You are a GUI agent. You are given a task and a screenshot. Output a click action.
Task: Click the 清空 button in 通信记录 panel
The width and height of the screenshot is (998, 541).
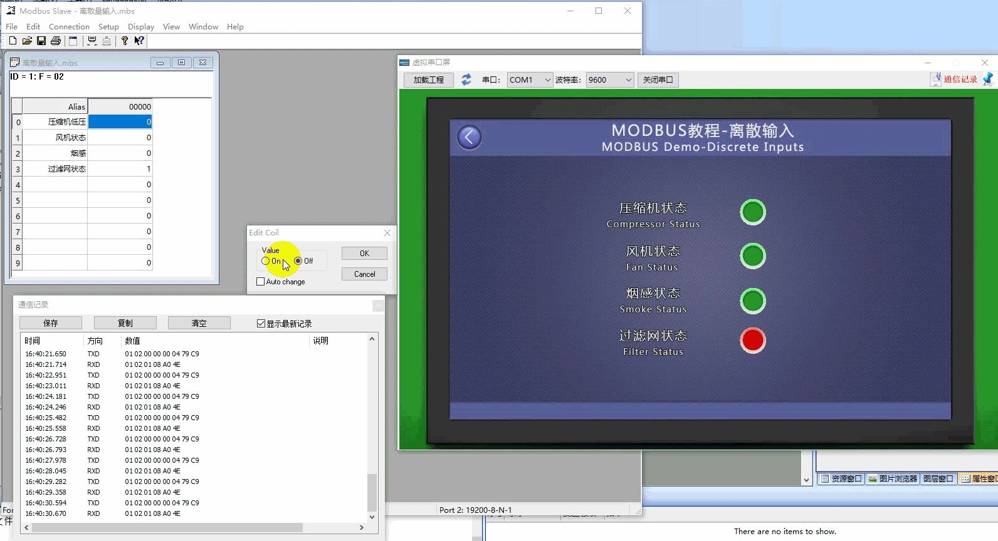coord(199,323)
